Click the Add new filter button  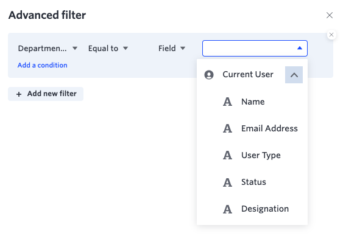coord(46,94)
